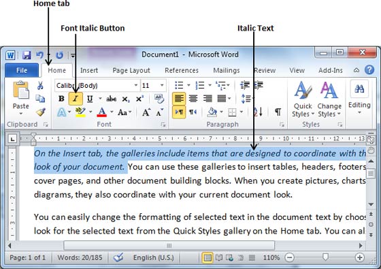Apply the red font color
The height and width of the screenshot is (269, 381).
click(102, 112)
